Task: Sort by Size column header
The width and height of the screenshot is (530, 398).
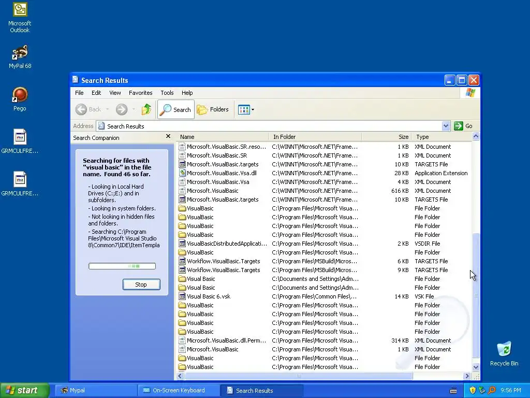Action: tap(386, 137)
